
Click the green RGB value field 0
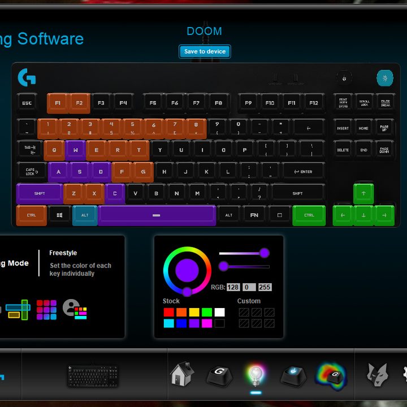coord(249,287)
